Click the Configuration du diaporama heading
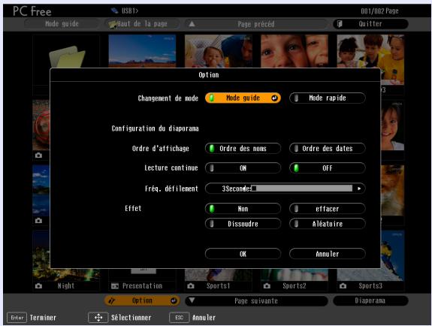 coord(155,128)
